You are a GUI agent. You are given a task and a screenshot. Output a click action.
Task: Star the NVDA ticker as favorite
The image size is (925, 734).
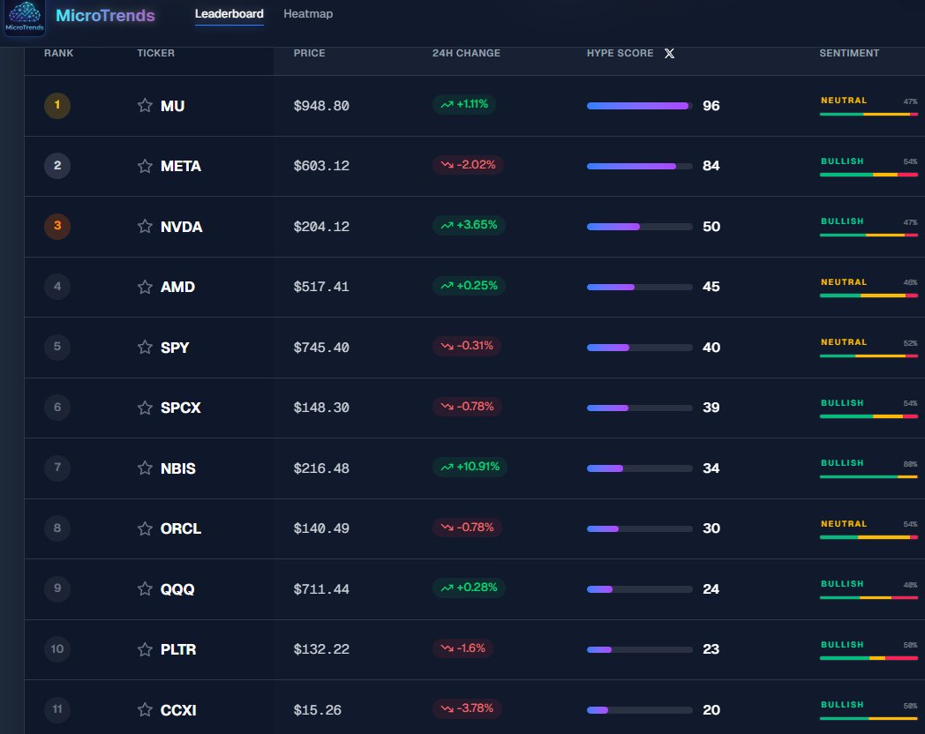click(145, 227)
